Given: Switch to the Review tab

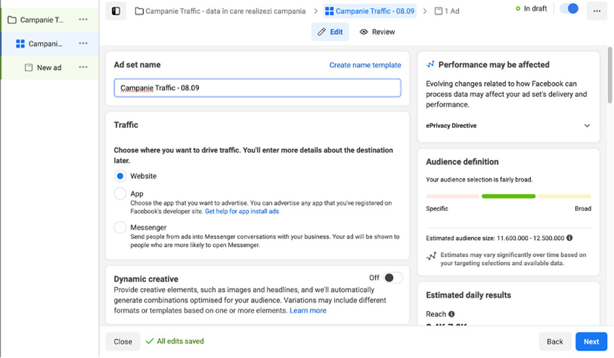Looking at the screenshot, I should [x=377, y=32].
